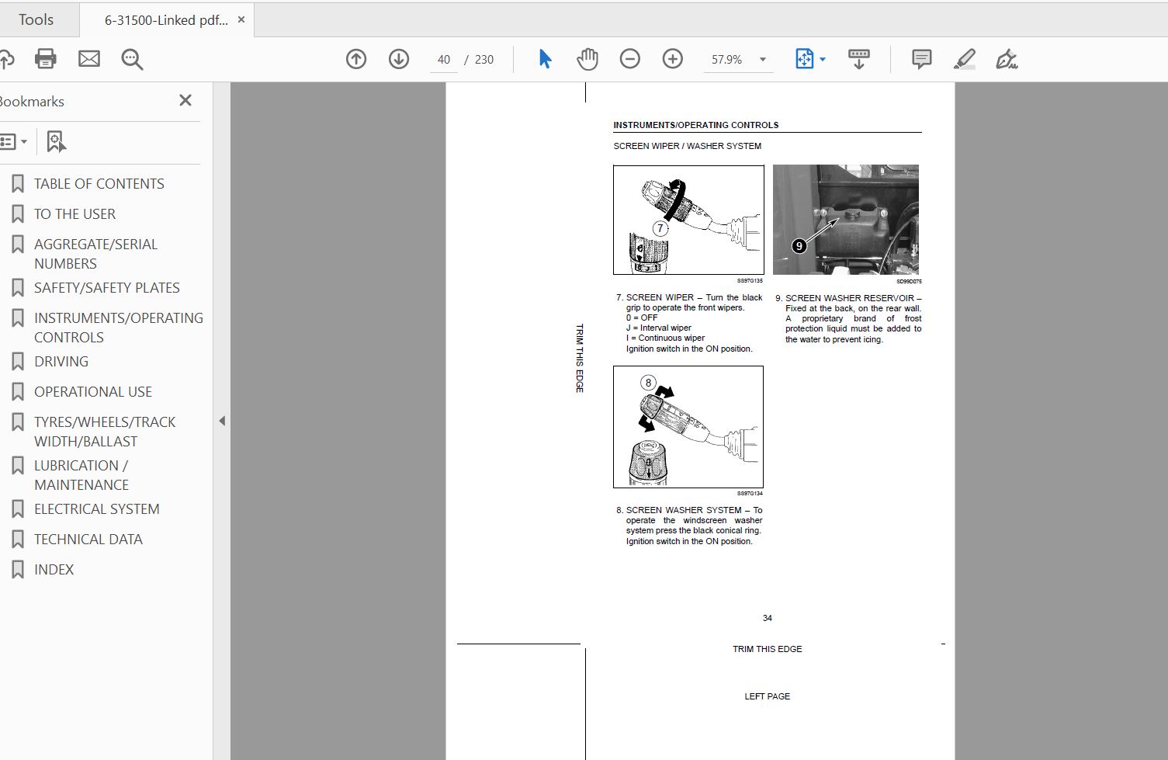Screen dimensions: 1168x760
Task: Open the 57.9% zoom level dropdown
Action: point(763,60)
